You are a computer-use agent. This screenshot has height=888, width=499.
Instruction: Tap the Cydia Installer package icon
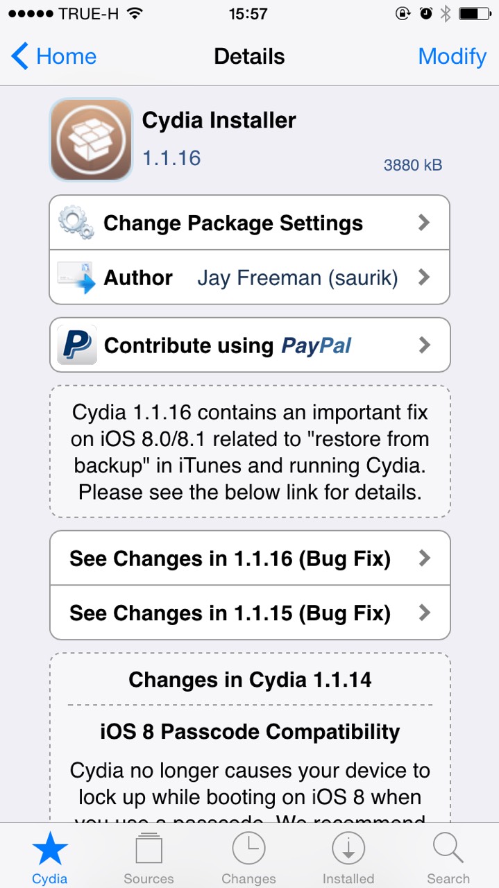pyautogui.click(x=91, y=139)
